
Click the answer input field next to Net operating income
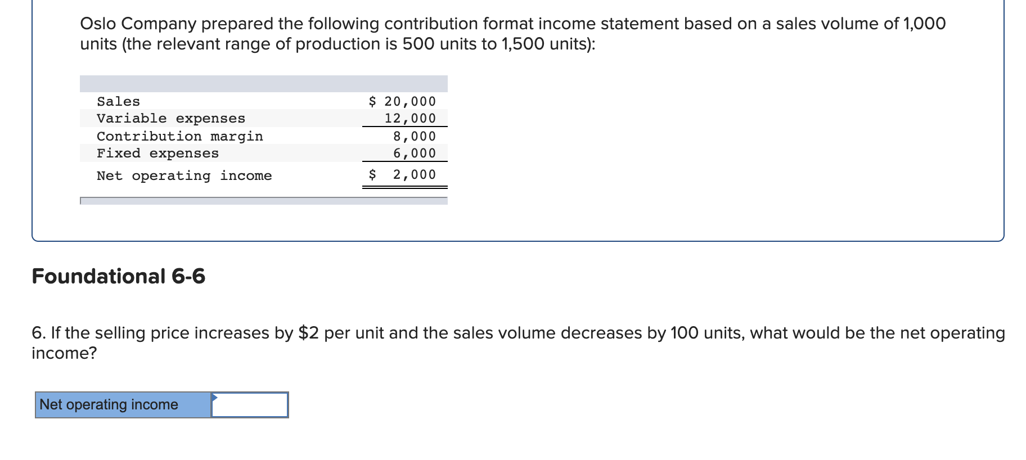tap(250, 404)
